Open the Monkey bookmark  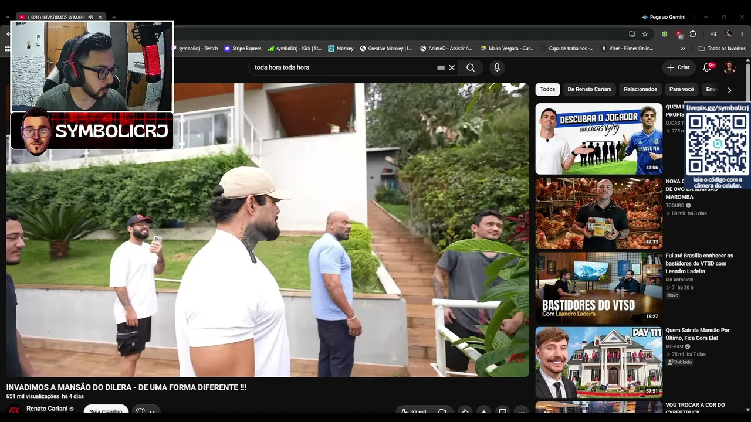tap(341, 49)
